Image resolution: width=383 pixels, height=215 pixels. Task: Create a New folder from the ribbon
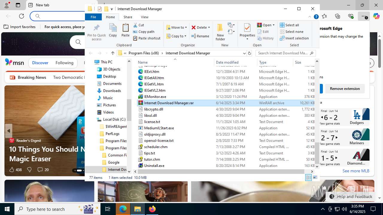click(x=220, y=32)
